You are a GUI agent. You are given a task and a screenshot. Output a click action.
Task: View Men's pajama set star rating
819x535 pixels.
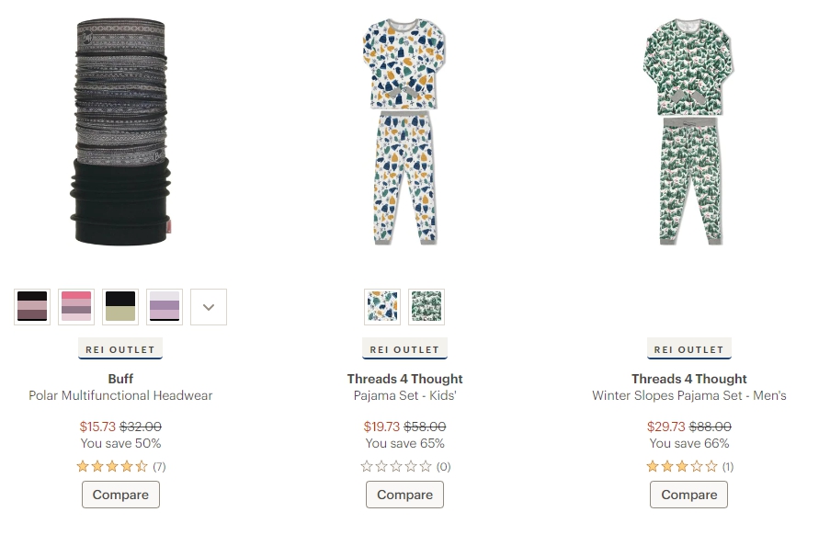click(x=689, y=466)
